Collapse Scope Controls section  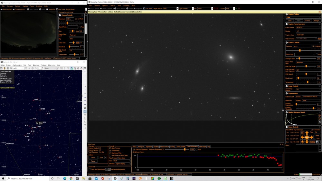pyautogui.click(x=287, y=127)
